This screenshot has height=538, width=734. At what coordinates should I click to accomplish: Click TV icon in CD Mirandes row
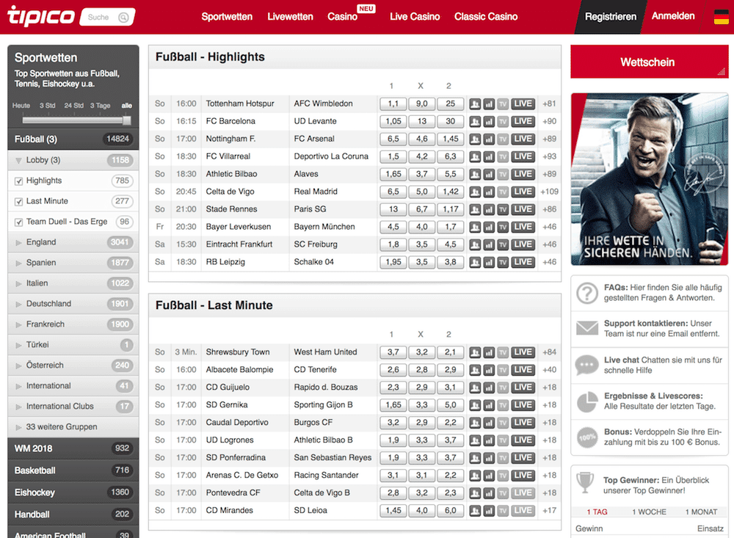[503, 510]
